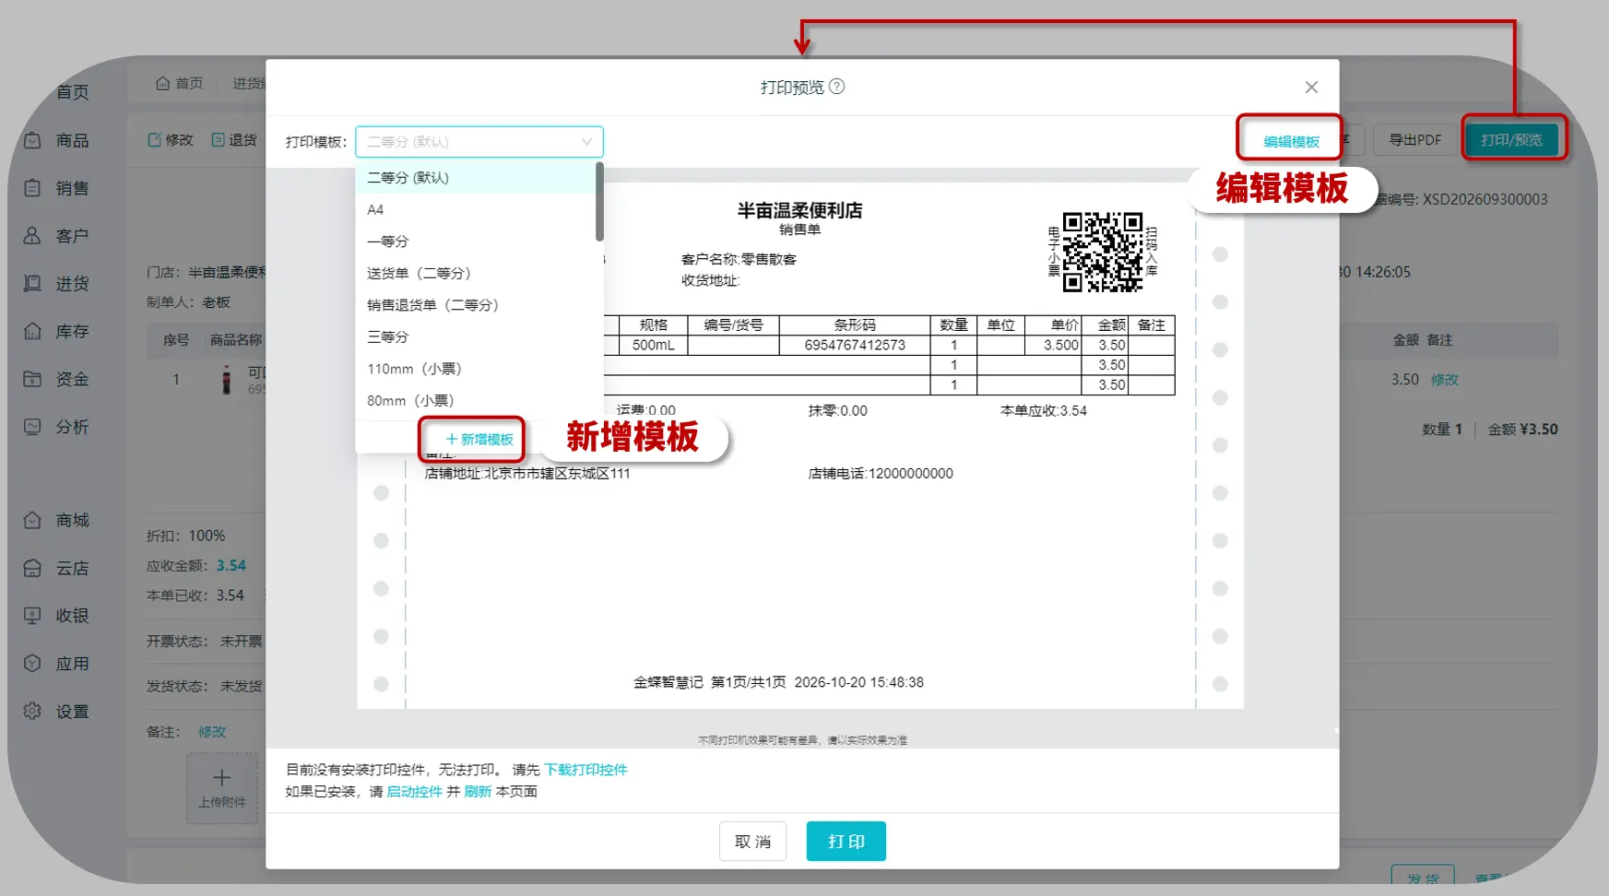This screenshot has height=896, width=1609.
Task: Click the 退货 icon in toolbar
Action: click(x=219, y=140)
